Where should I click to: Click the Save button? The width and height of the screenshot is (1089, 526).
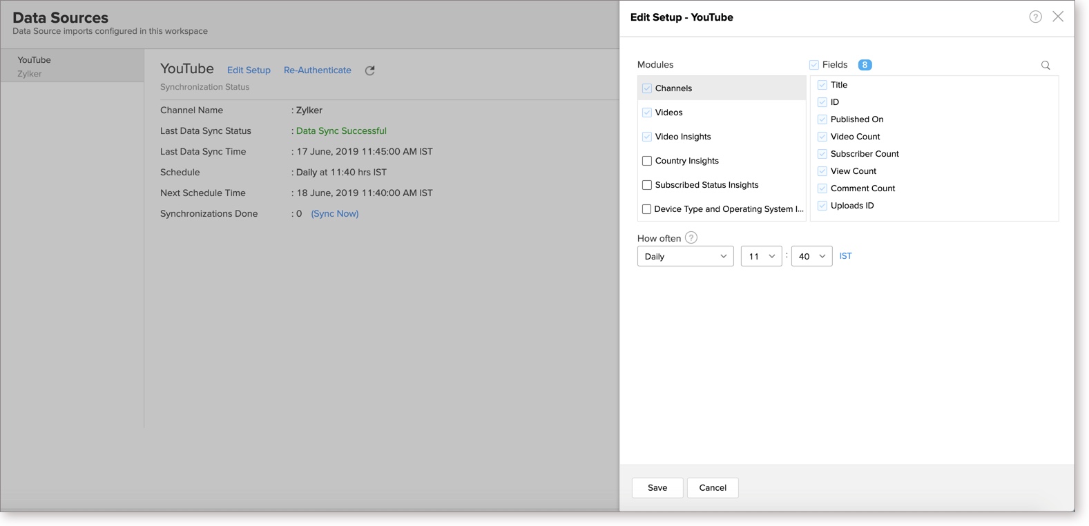pyautogui.click(x=657, y=488)
